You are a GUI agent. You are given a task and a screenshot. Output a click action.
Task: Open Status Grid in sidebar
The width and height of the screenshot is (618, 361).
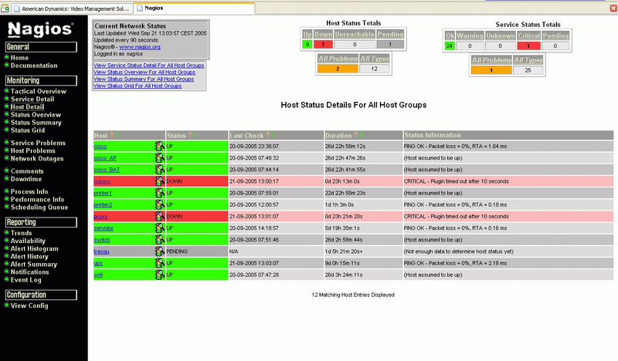pos(28,130)
